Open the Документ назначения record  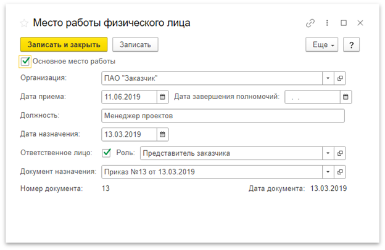[x=340, y=172]
